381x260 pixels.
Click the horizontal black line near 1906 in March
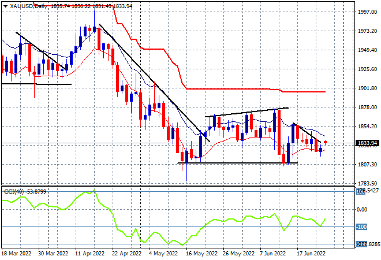tap(36, 84)
